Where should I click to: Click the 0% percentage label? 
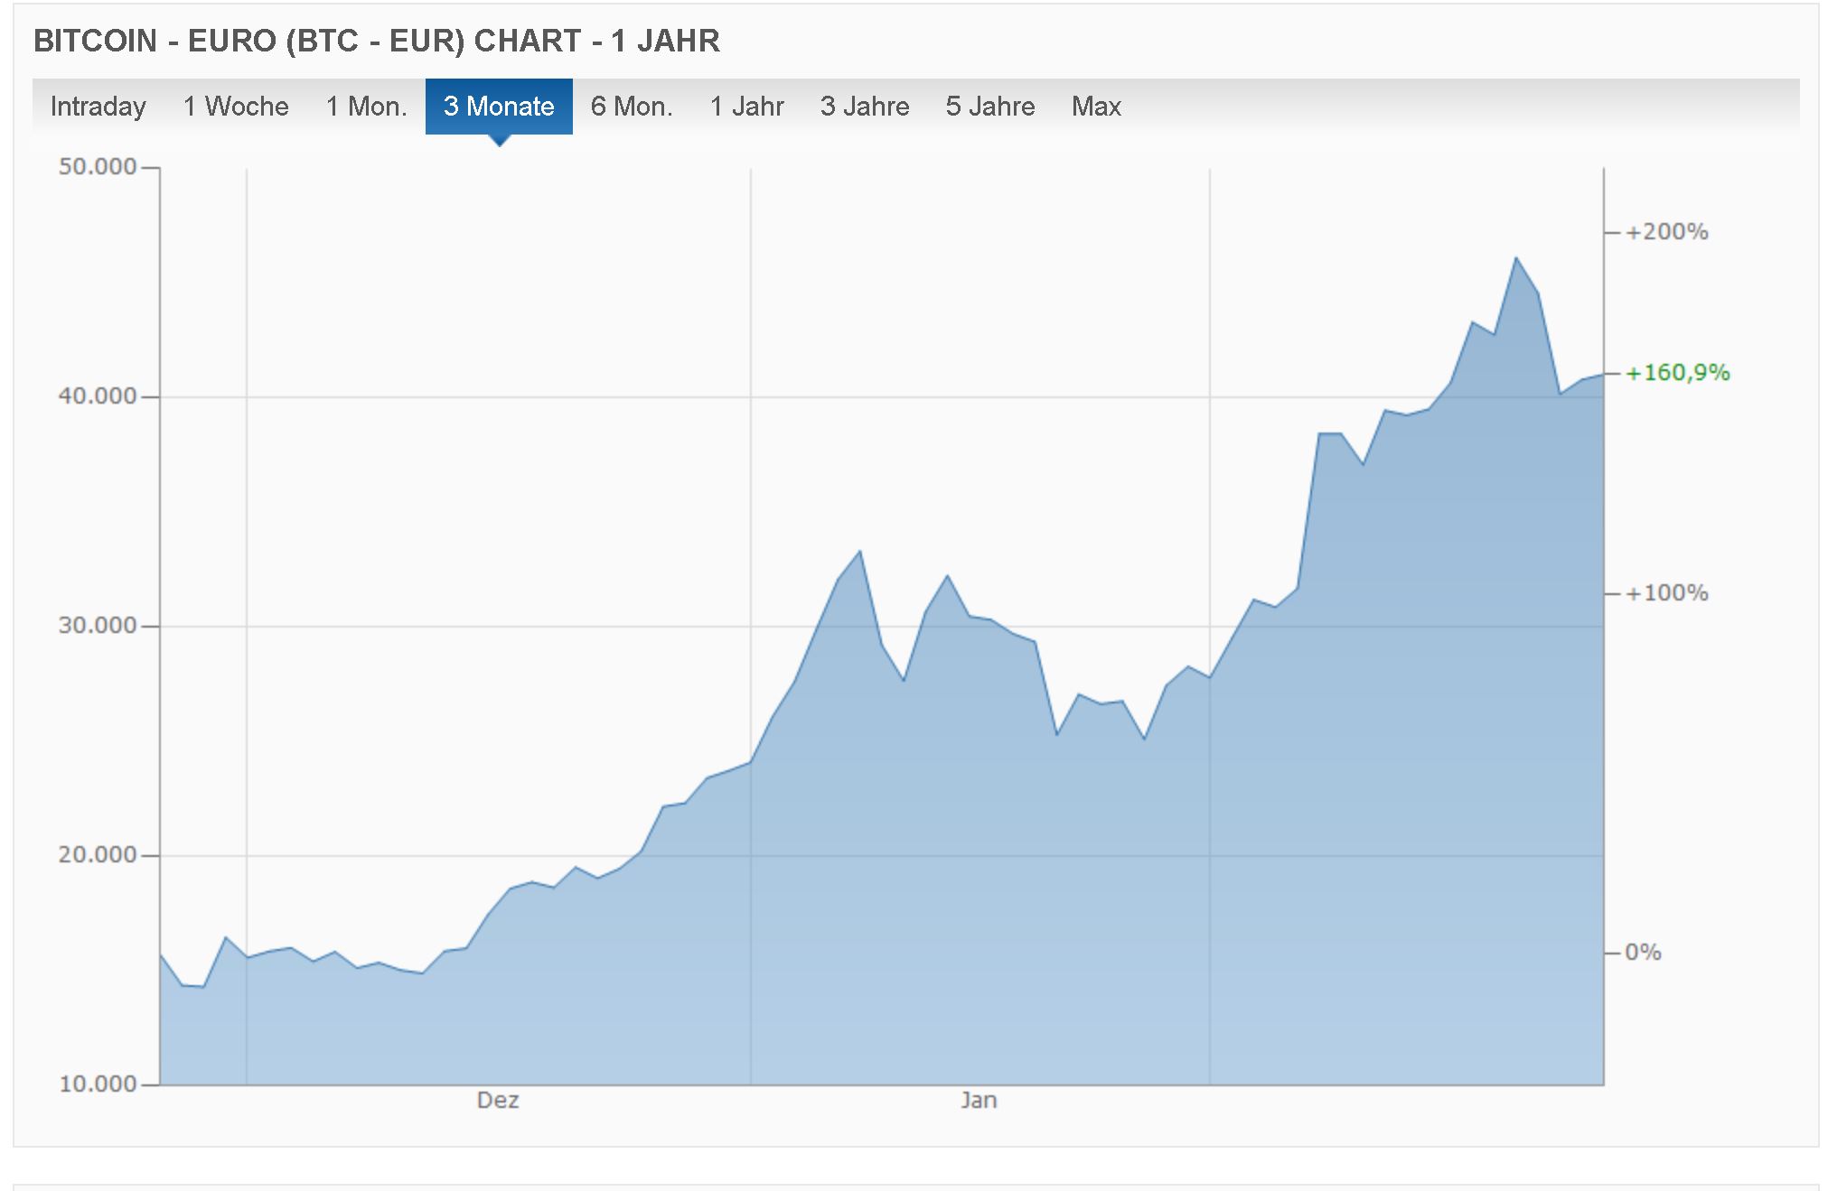(1644, 953)
